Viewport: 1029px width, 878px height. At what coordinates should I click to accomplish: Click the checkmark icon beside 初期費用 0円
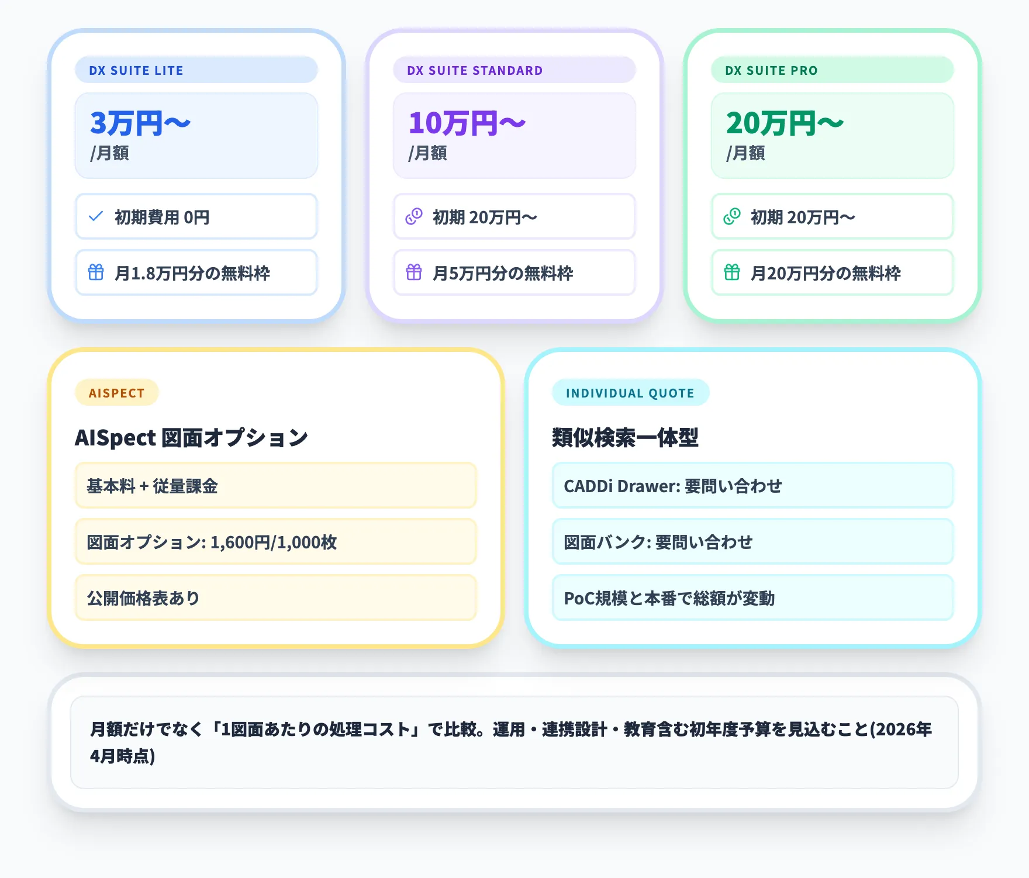(x=96, y=217)
